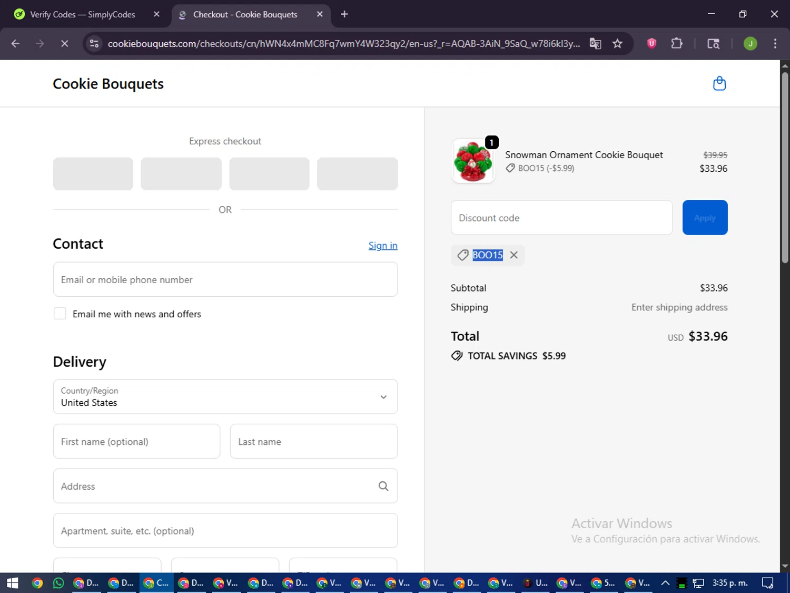Click the first express checkout placeholder button
Viewport: 790px width, 593px height.
[93, 174]
